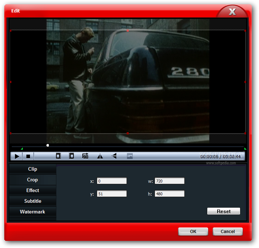Viewport: 259px width, 248px height.
Task: Rotate the video 90 degrees
Action: pyautogui.click(x=85, y=156)
